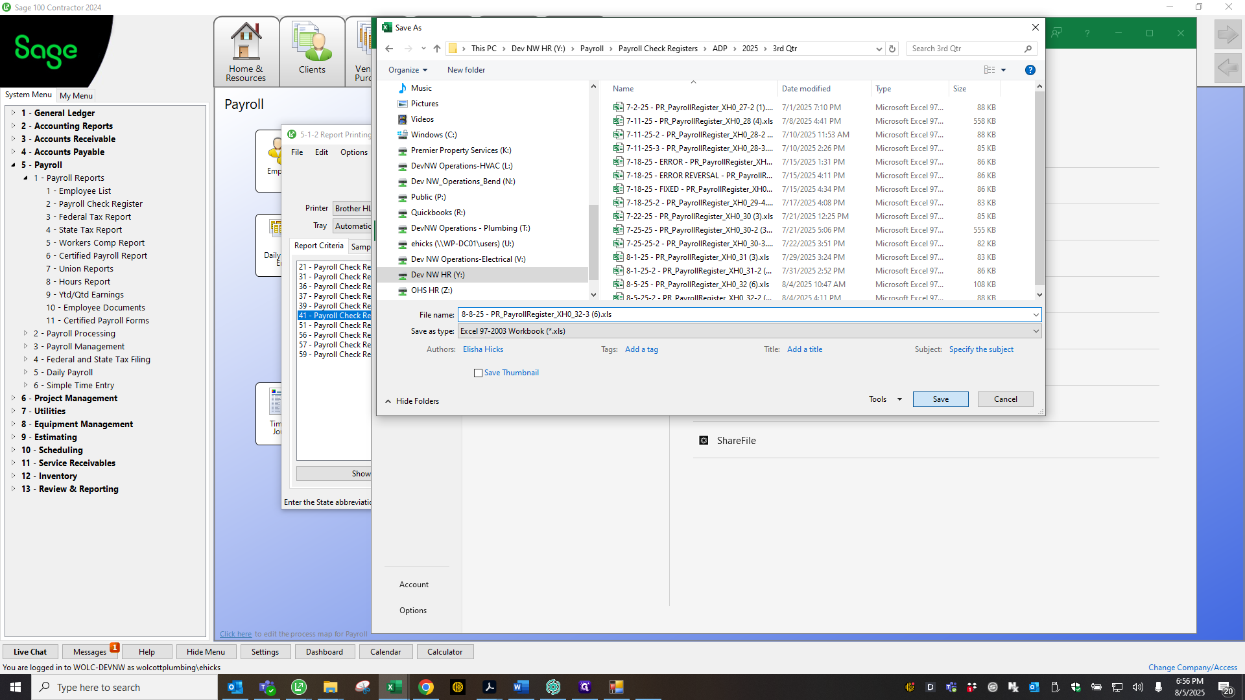This screenshot has width=1245, height=700.
Task: Open Options menu in Report Printing
Action: (354, 152)
